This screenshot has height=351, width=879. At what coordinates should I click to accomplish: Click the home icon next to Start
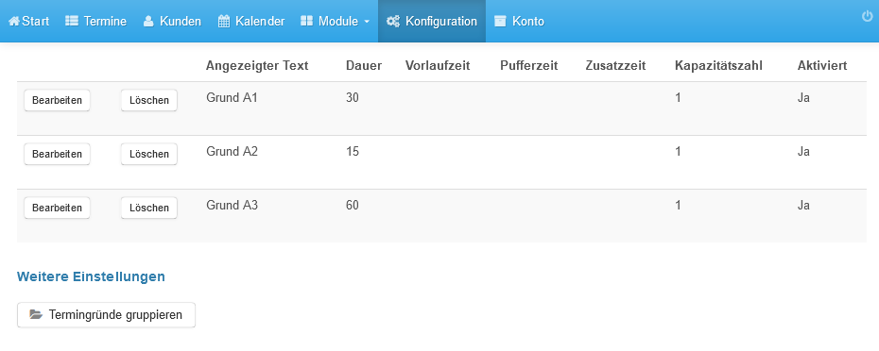[x=14, y=22]
